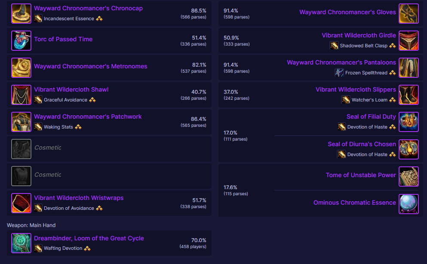427x264 pixels.
Task: Click the Wafting Devotion weapon enchant label
Action: click(63, 248)
